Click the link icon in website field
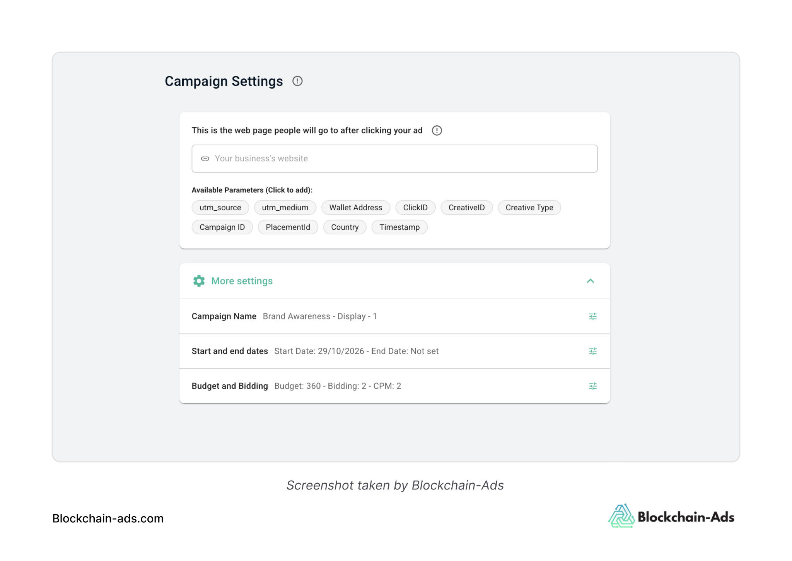 (205, 159)
